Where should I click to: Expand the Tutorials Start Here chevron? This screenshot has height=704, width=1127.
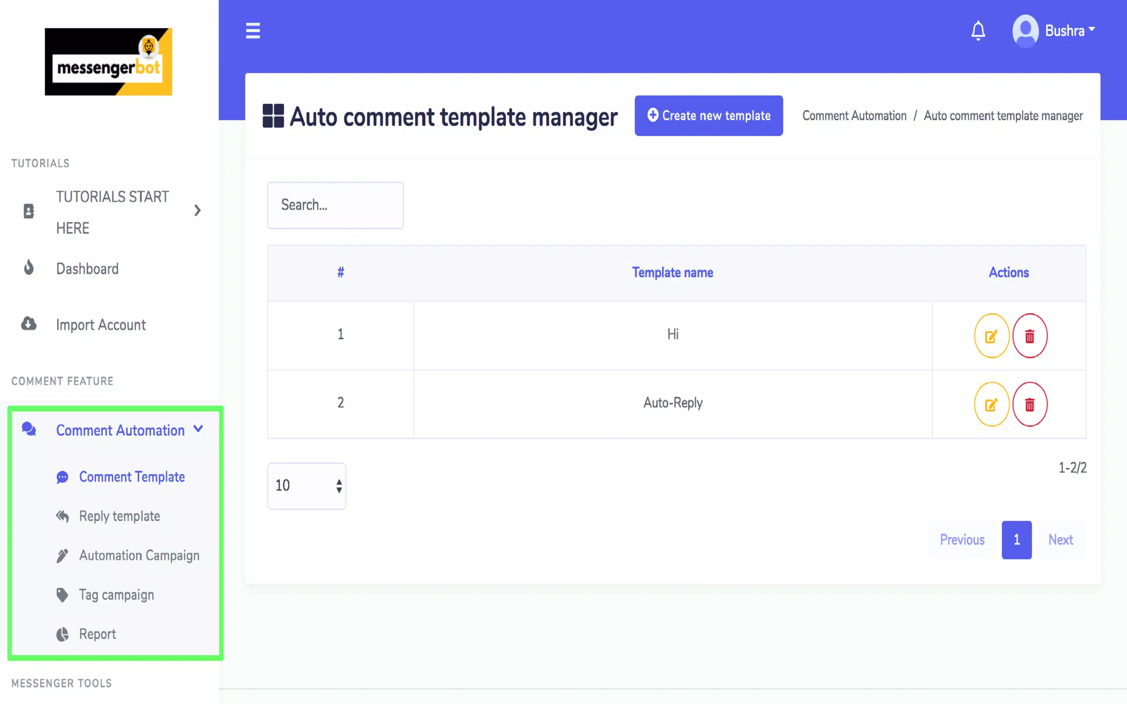point(198,211)
